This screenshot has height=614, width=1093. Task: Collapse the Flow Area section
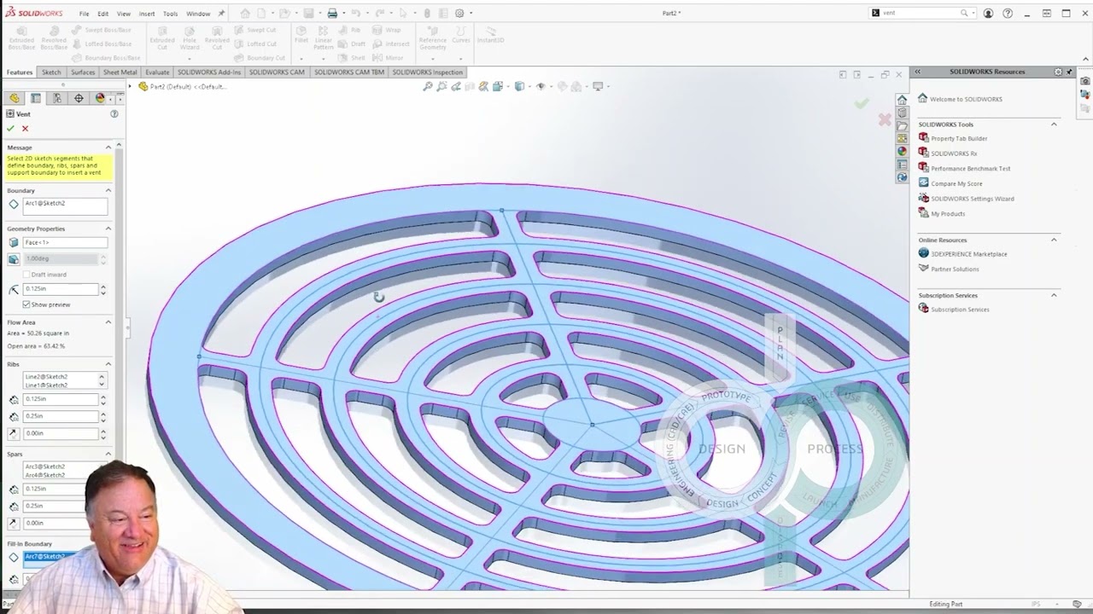tap(108, 322)
